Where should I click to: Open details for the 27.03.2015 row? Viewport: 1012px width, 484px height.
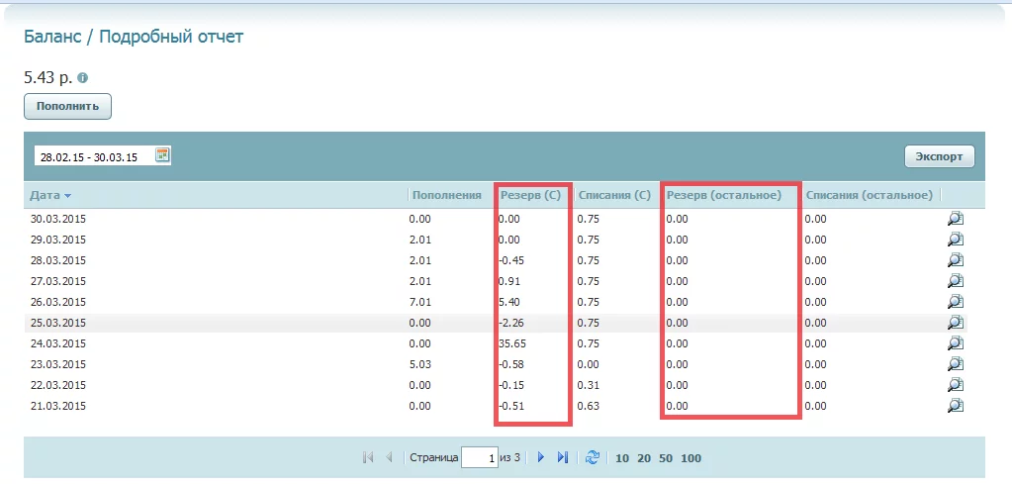(x=956, y=281)
